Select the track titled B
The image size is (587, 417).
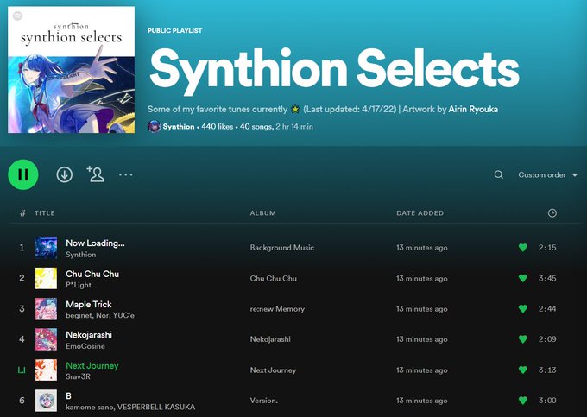68,395
